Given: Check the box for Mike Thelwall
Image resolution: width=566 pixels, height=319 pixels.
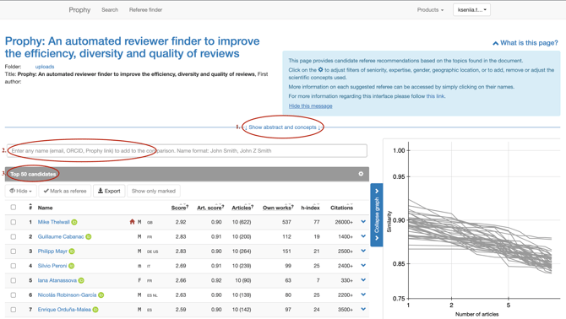Looking at the screenshot, I should click(14, 222).
